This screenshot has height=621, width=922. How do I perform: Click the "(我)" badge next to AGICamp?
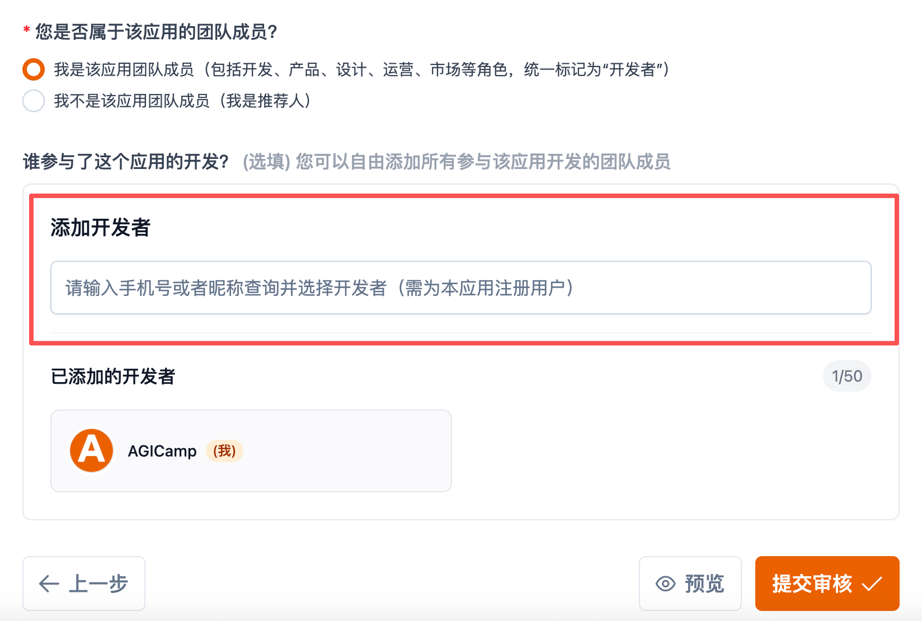tap(224, 451)
